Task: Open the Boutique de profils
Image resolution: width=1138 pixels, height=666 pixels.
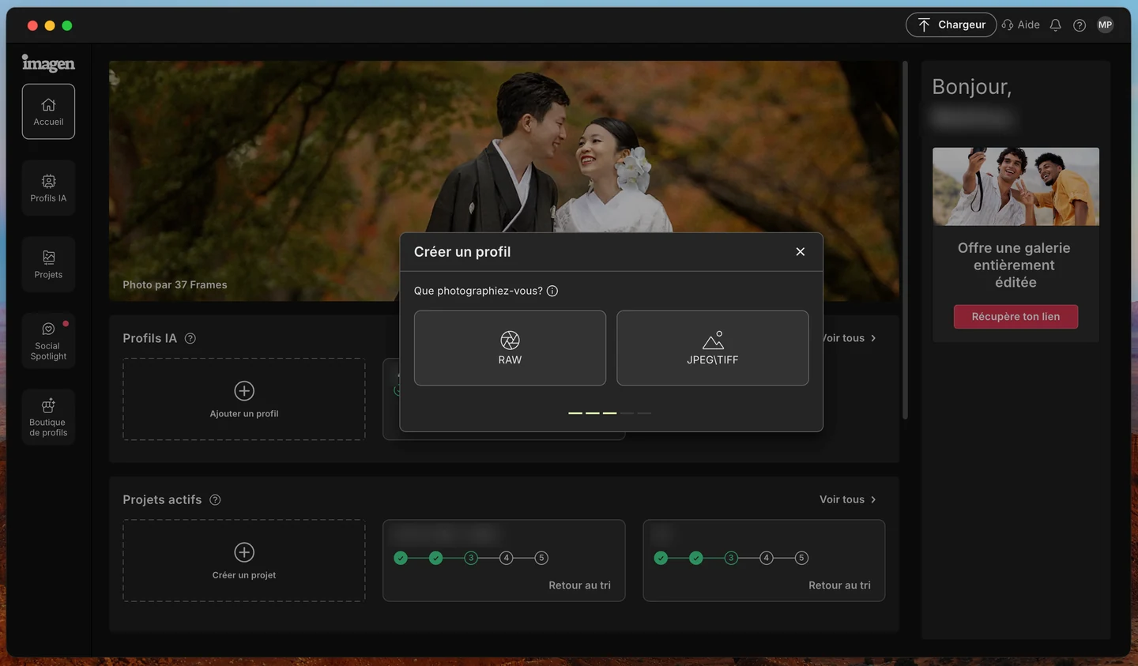Action: [48, 417]
